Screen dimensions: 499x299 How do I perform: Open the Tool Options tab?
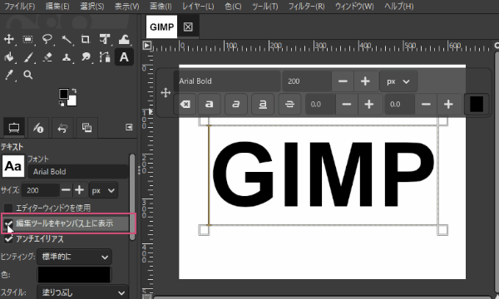tap(13, 128)
